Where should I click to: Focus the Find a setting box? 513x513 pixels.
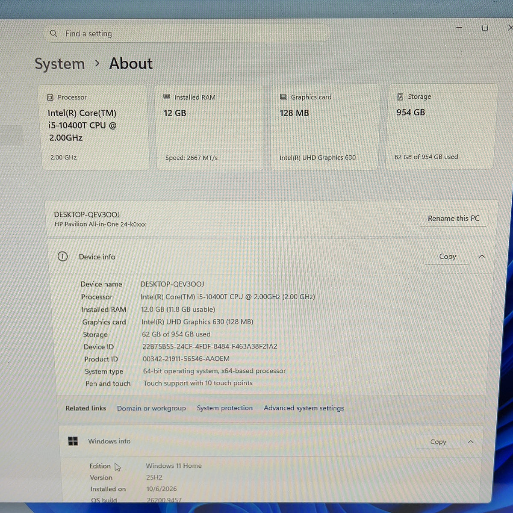[187, 33]
